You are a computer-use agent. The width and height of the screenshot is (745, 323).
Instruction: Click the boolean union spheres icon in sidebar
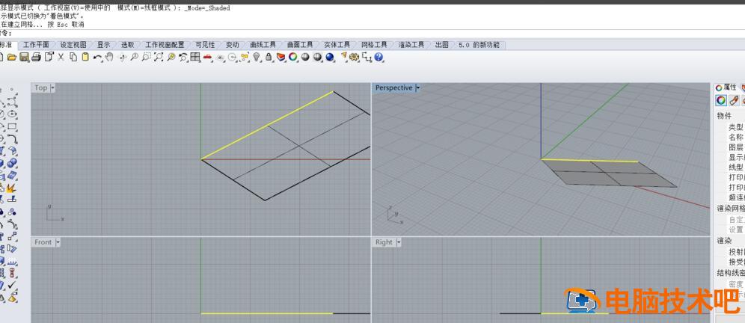13,162
